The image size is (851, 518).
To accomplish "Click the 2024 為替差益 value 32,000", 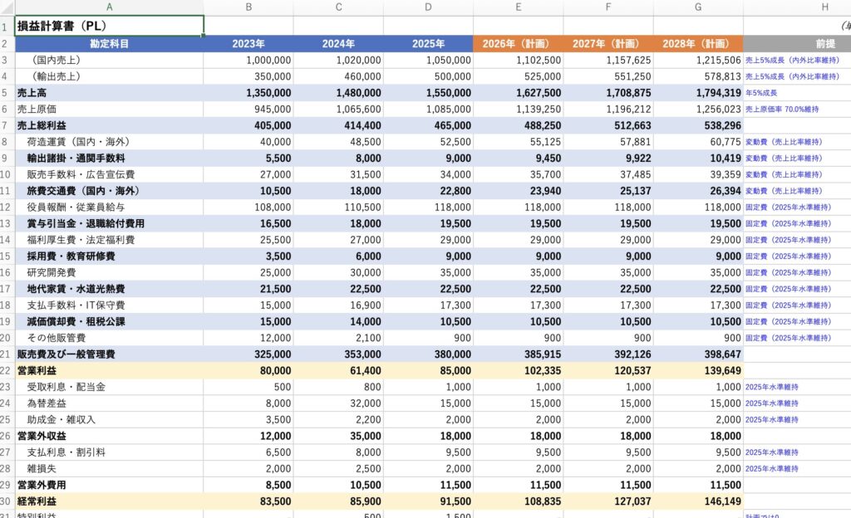I will click(338, 403).
